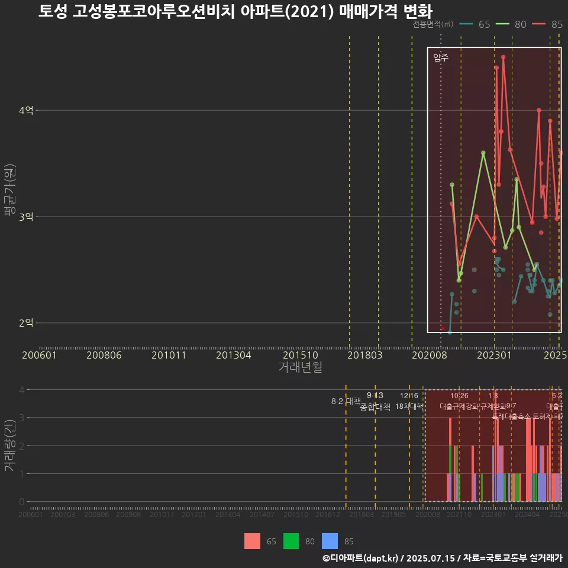Click the 3억 y-axis label
The width and height of the screenshot is (568, 568).
[26, 217]
